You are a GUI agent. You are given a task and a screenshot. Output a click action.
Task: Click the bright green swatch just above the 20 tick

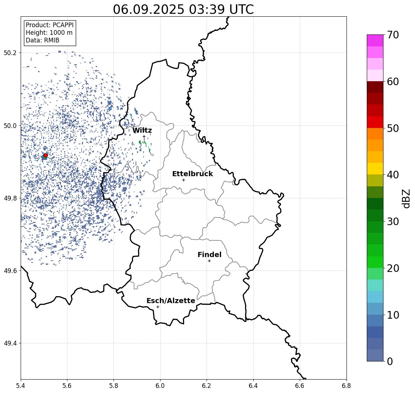[375, 262]
